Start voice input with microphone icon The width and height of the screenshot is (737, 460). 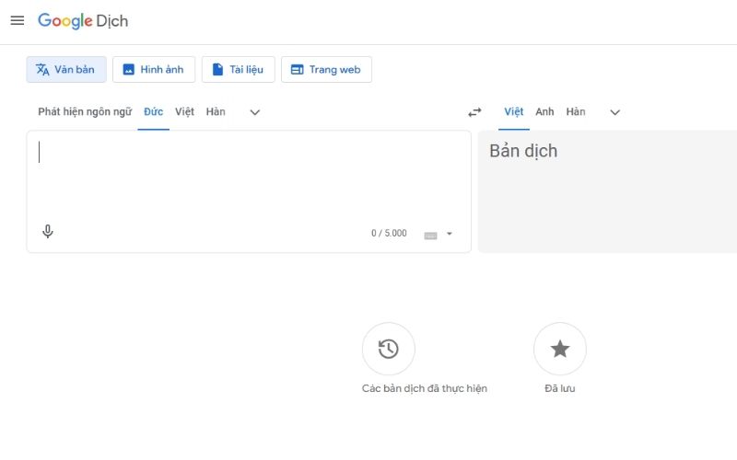(x=48, y=232)
